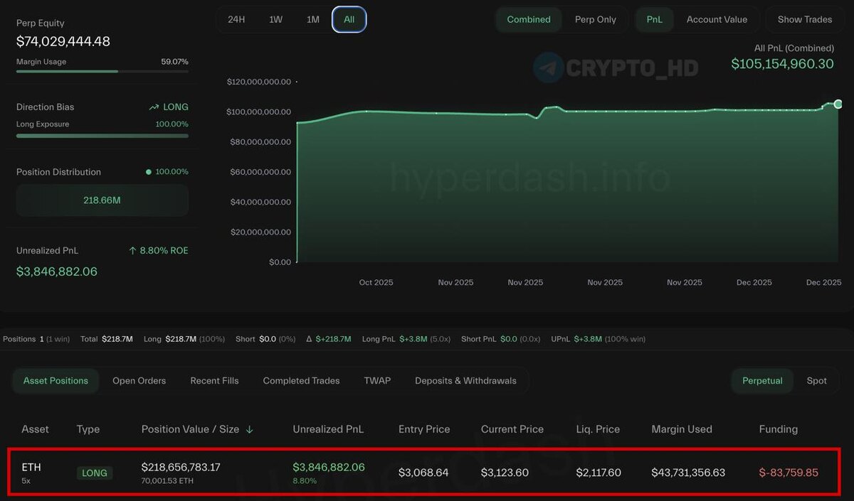Click the Liq. Price column header
This screenshot has height=501, width=854.
(x=598, y=429)
